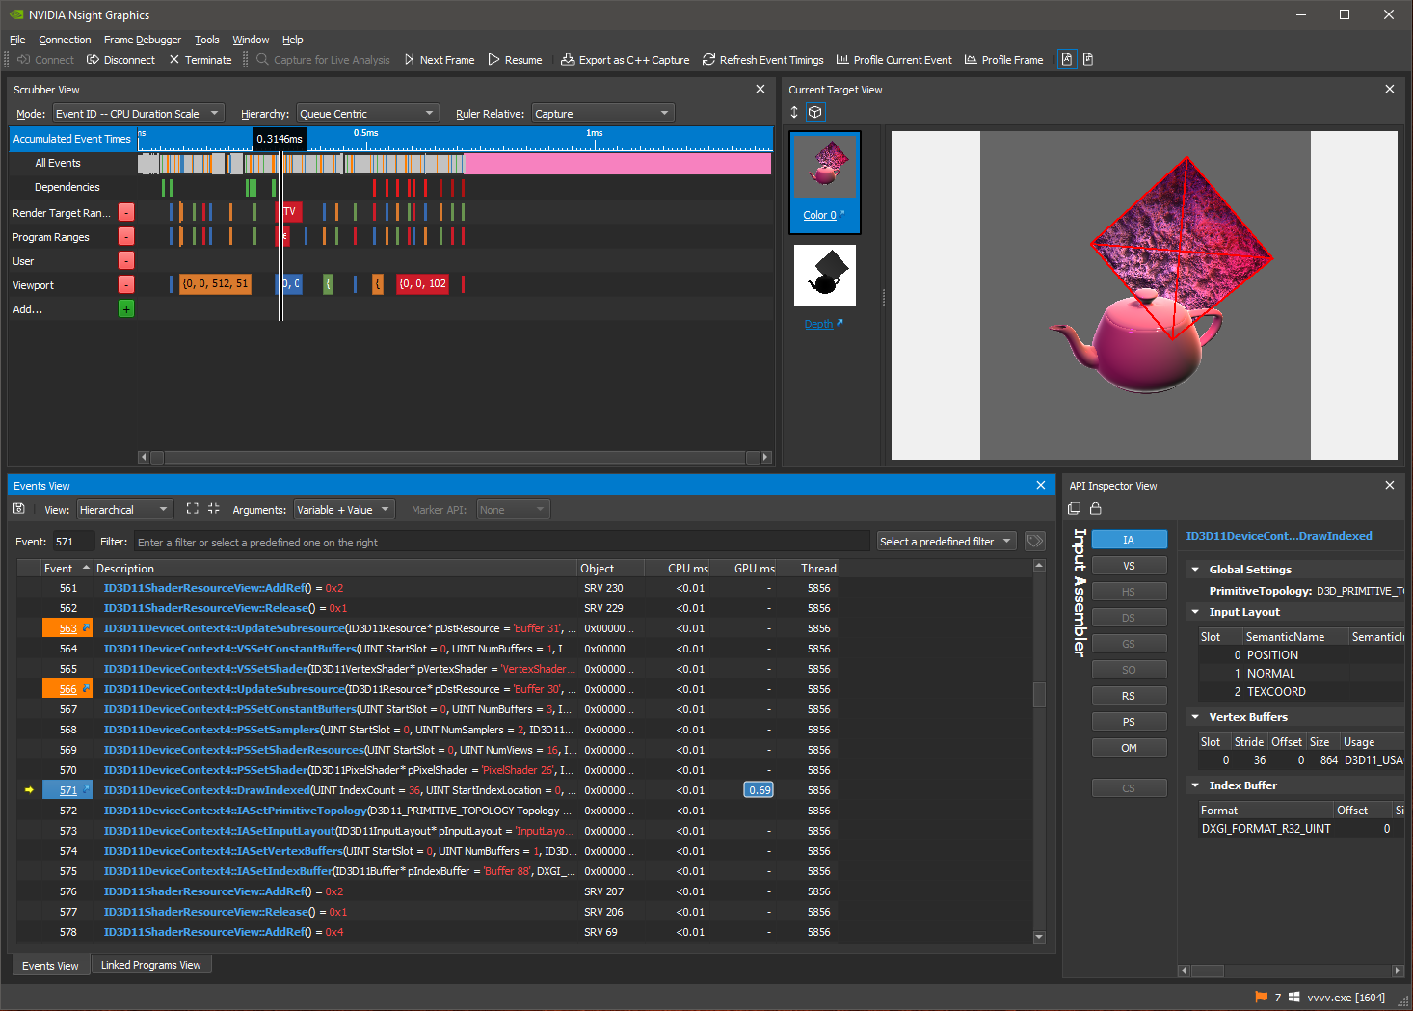1413x1011 pixels.
Task: Click the vertical flip arrows icon in Current Target View
Action: [x=794, y=112]
